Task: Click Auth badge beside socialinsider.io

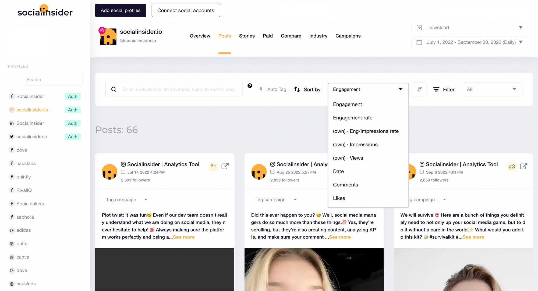Action: 72,110
